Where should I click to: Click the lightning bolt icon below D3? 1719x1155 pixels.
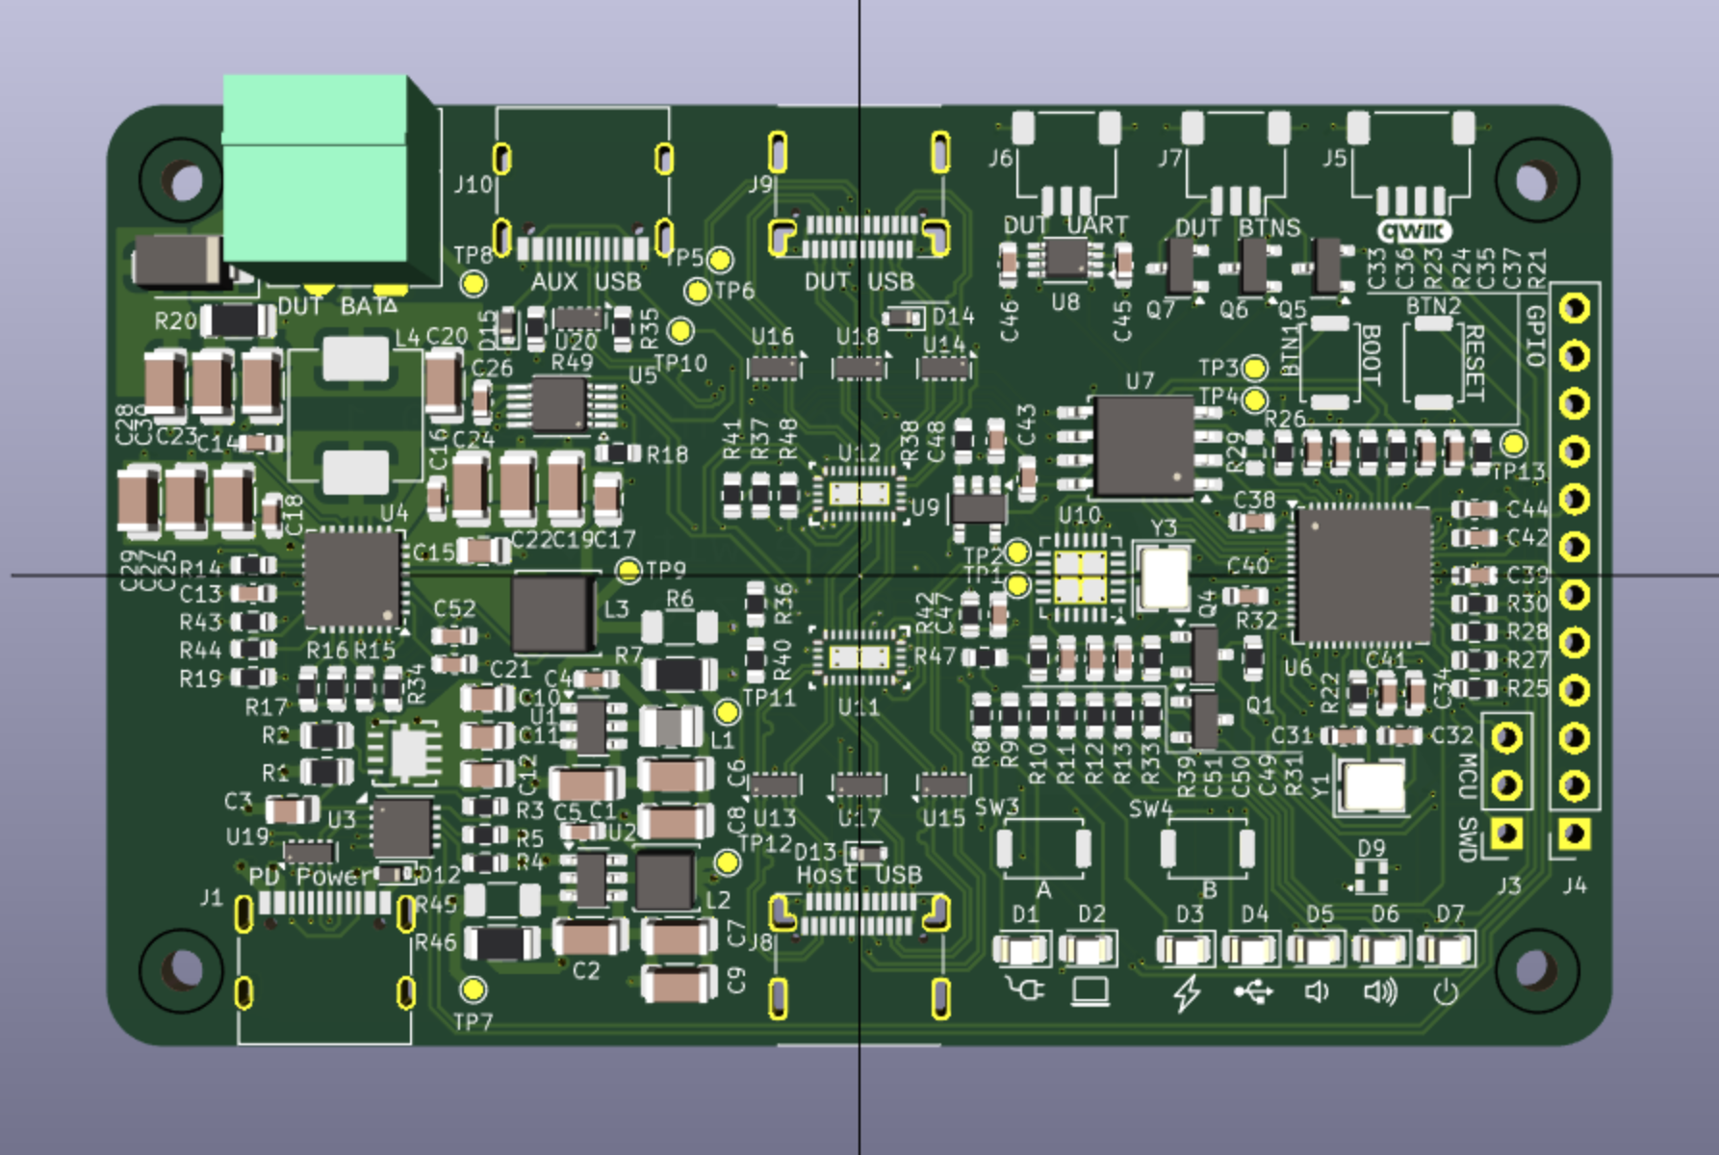click(1187, 992)
